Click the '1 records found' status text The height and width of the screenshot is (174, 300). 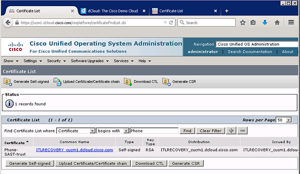(30, 104)
